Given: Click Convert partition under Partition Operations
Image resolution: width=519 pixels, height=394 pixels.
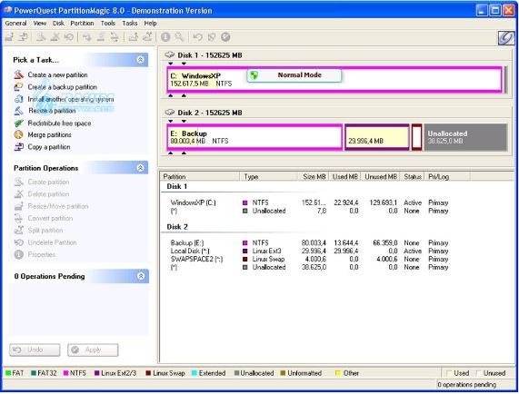Looking at the screenshot, I should pyautogui.click(x=50, y=218).
